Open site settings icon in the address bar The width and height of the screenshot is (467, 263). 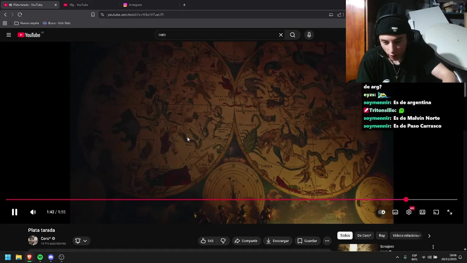[102, 15]
